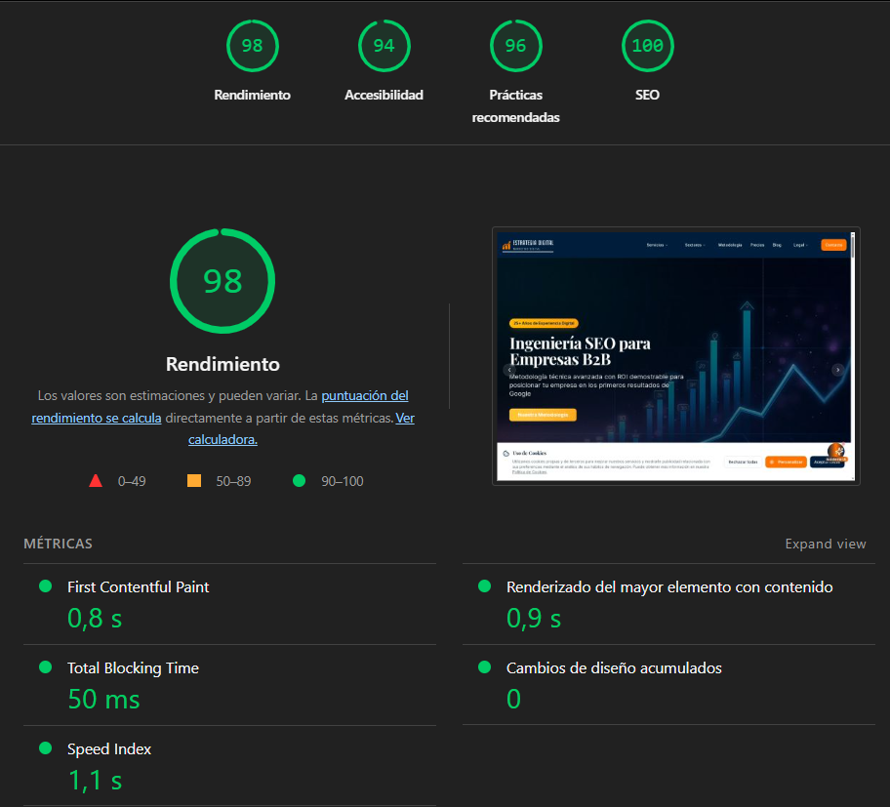Open the Rendimiento 98 score gauge at top
This screenshot has height=807, width=890.
point(252,46)
